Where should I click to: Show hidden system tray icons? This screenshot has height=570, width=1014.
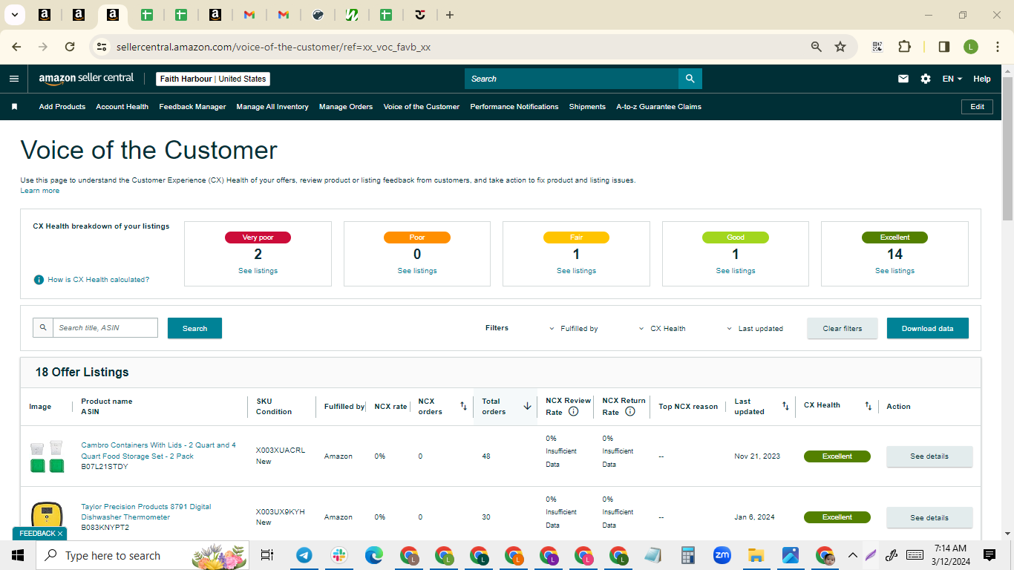click(852, 555)
